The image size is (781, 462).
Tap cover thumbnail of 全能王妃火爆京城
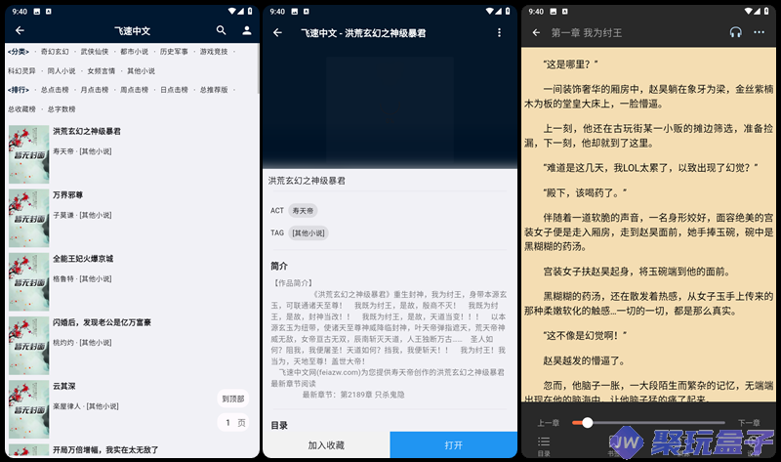click(x=29, y=282)
